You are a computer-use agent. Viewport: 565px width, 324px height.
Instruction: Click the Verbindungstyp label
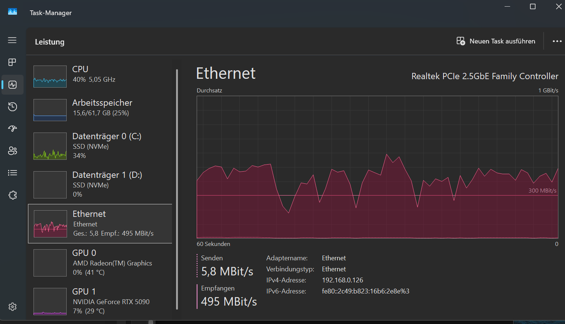(290, 269)
